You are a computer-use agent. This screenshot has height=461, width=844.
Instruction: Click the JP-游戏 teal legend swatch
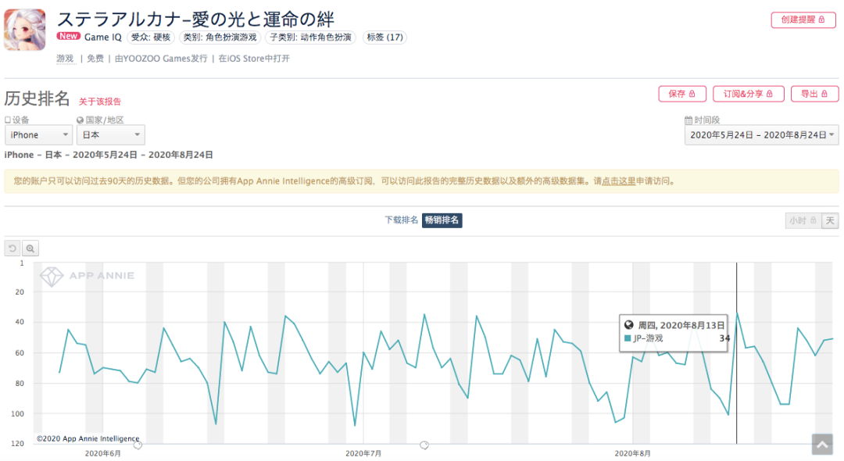tap(628, 338)
